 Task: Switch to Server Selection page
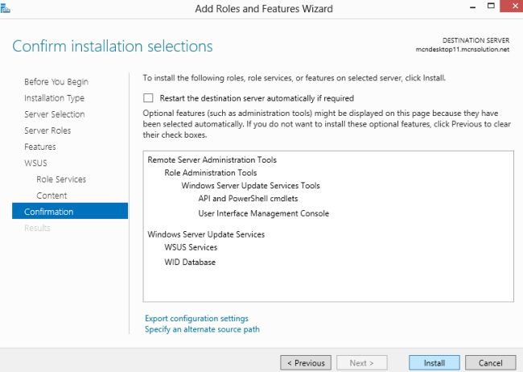[x=54, y=114]
